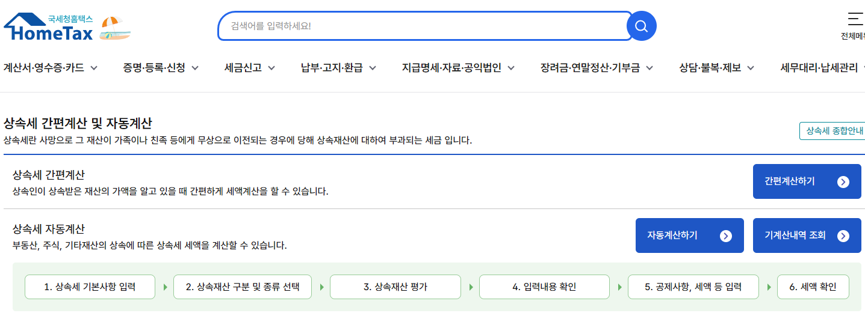Screen dimensions: 865x316
Task: Select step 6. 세액 확인
Action: point(813,287)
